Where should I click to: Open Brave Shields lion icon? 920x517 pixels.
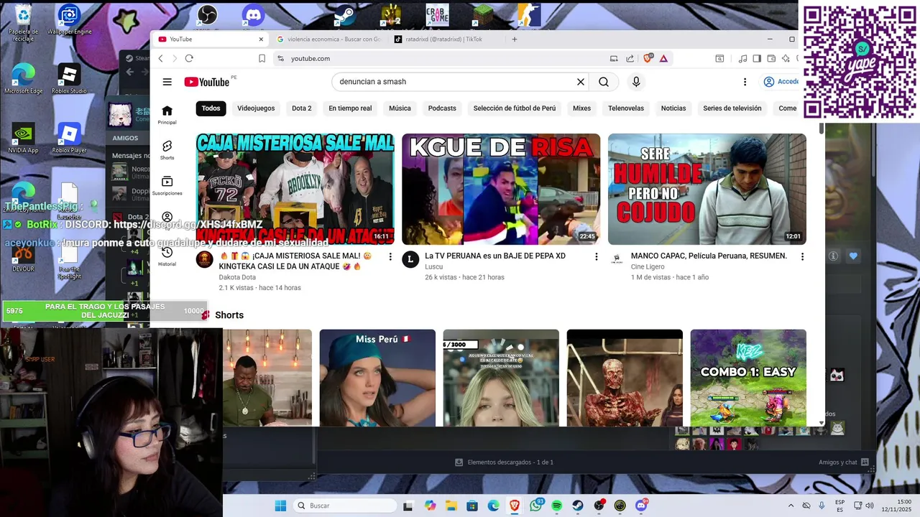648,58
